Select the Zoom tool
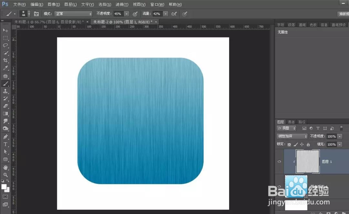Image resolution: width=349 pixels, height=214 pixels. 5,175
